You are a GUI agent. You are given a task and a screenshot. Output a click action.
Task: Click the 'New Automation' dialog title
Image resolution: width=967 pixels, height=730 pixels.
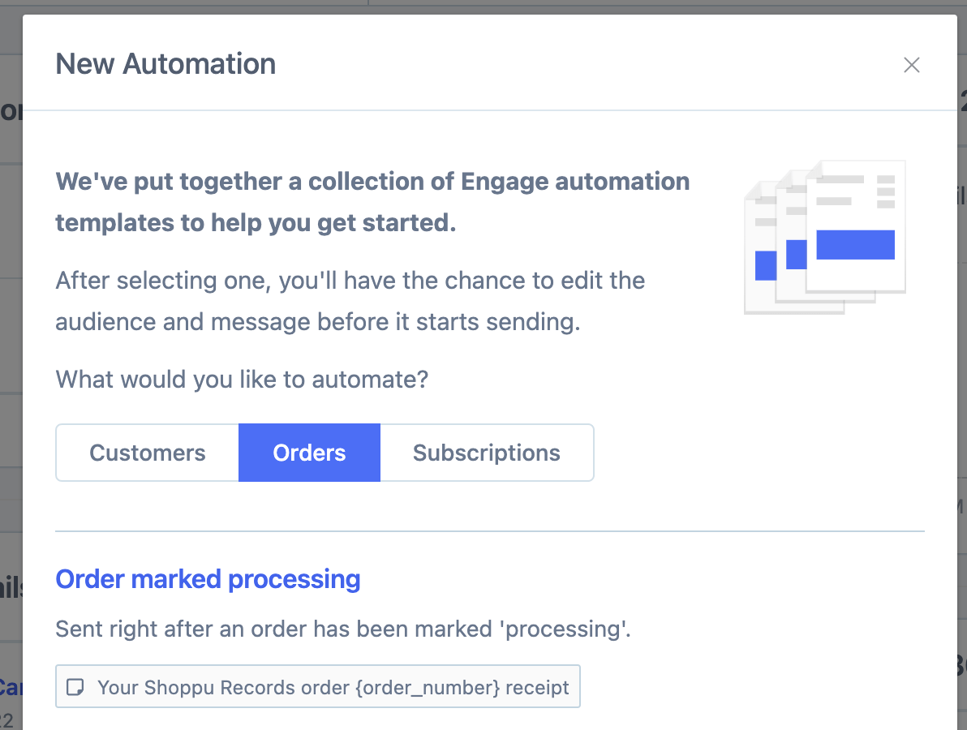click(165, 63)
